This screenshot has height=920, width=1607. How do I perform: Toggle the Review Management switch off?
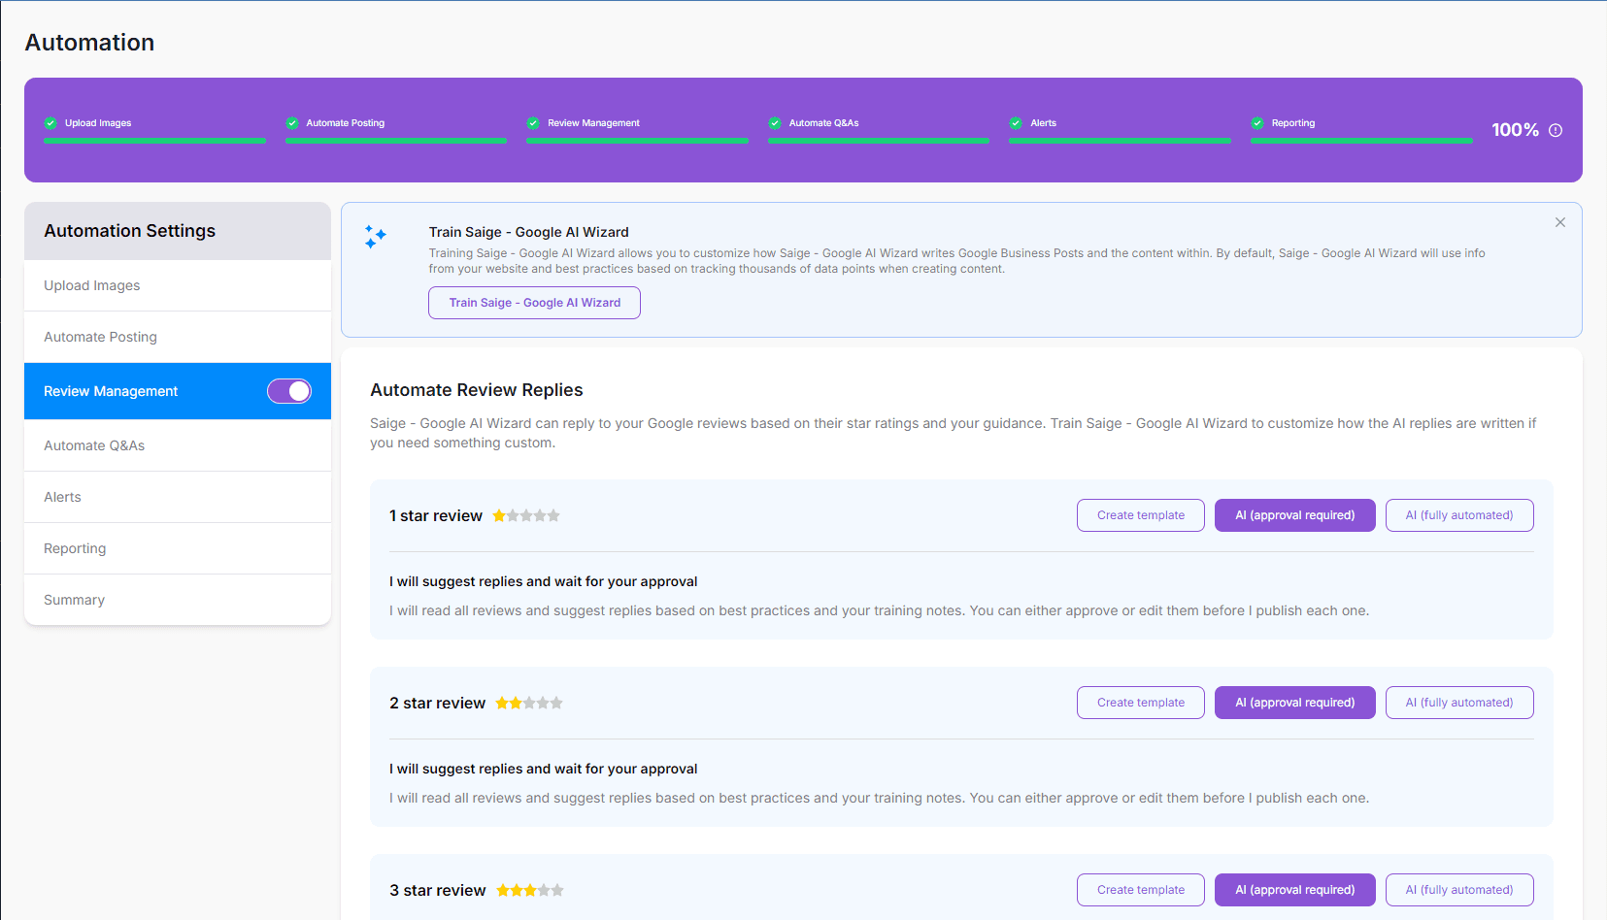(x=289, y=391)
